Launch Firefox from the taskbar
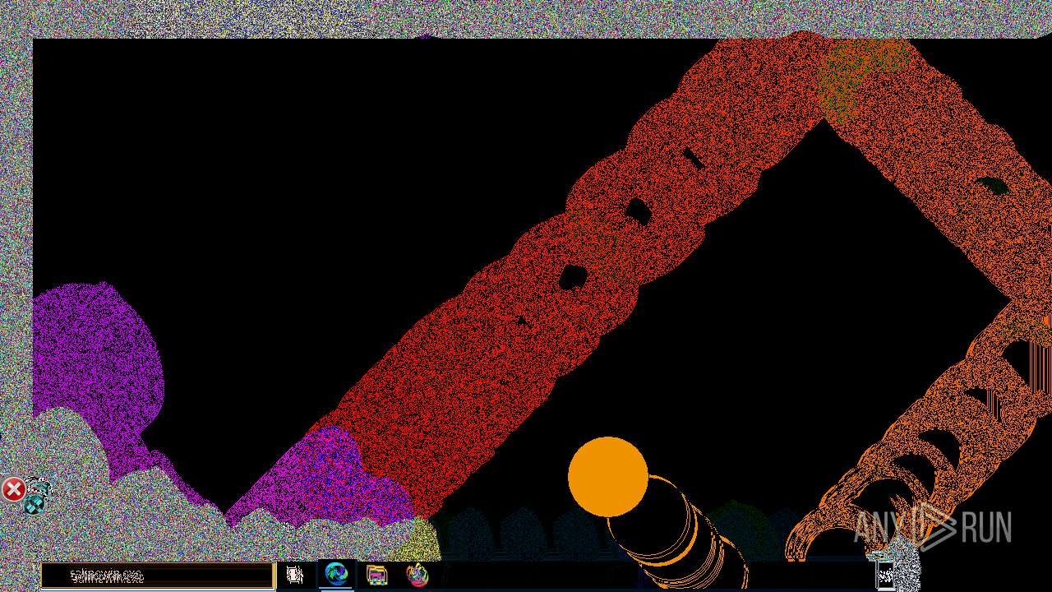Viewport: 1052px width, 592px height. coord(418,575)
